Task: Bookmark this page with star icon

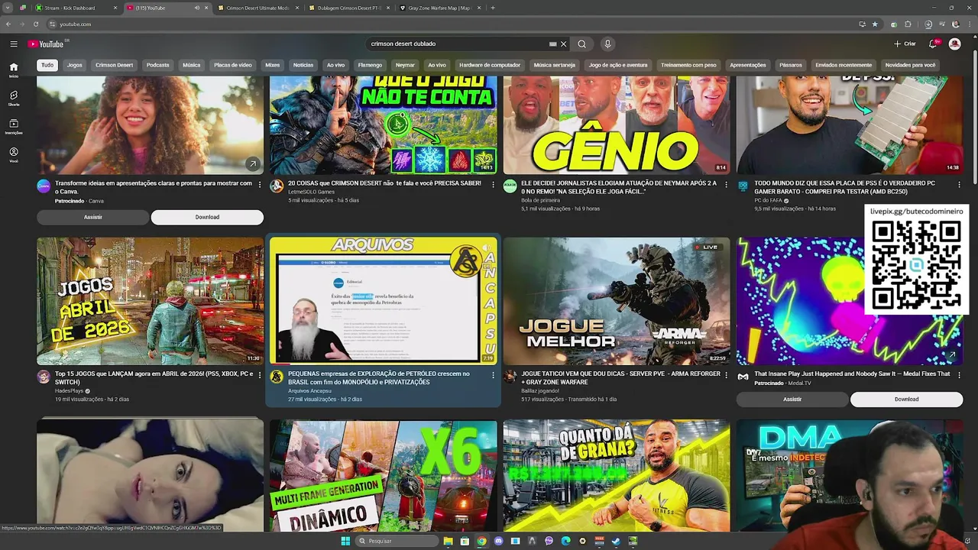Action: [875, 24]
